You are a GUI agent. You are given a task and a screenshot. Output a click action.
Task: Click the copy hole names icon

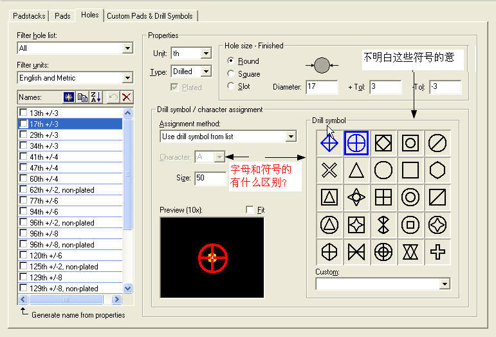pos(82,97)
